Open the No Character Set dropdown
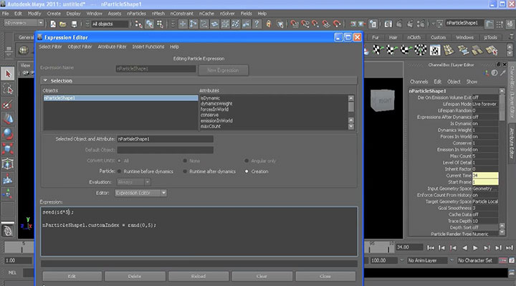Screen dimensions: 516x286 point(477,260)
